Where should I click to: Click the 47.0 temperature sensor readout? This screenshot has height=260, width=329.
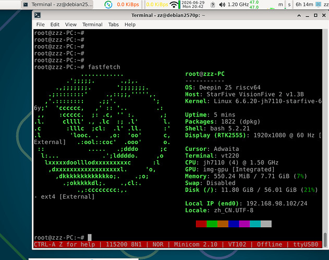pyautogui.click(x=254, y=5)
